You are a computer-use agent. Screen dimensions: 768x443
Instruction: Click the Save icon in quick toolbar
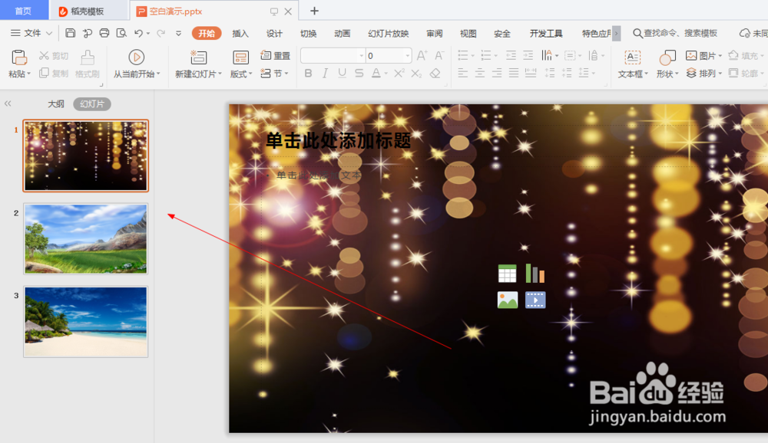tap(70, 33)
